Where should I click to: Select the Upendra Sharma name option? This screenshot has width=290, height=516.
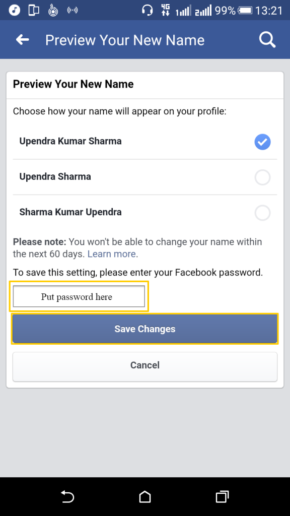pos(262,177)
